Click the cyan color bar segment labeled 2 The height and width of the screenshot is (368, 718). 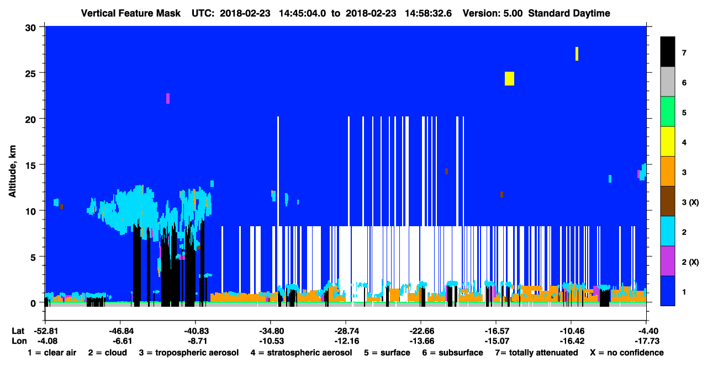(668, 231)
